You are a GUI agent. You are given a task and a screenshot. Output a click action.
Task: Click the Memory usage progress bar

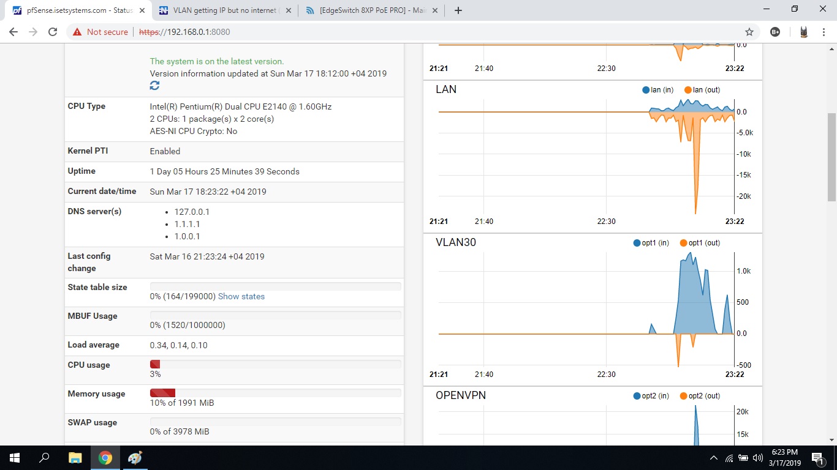276,393
